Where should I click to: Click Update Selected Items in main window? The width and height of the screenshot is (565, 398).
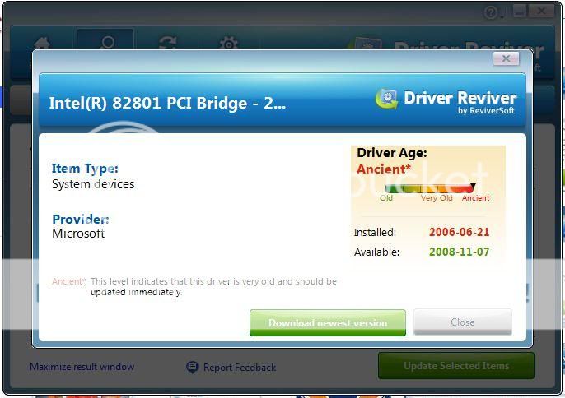[455, 366]
